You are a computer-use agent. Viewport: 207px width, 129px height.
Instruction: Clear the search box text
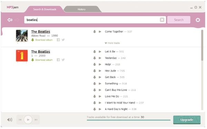click(162, 20)
